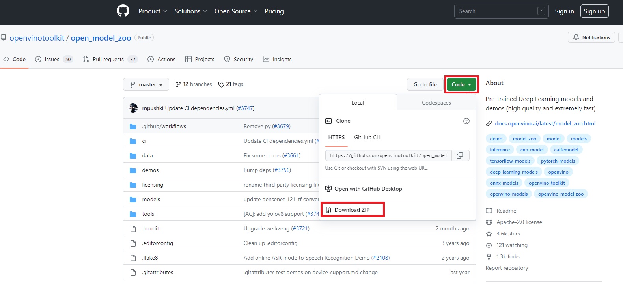Click the .editorconfig file icon
This screenshot has height=284, width=623.
[133, 243]
